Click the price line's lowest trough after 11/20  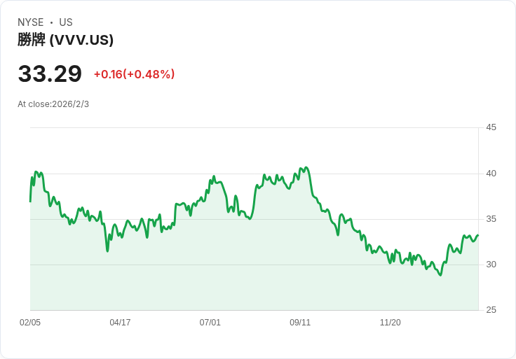point(440,275)
